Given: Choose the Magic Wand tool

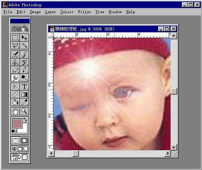Looking at the screenshot, I should tap(24, 45).
